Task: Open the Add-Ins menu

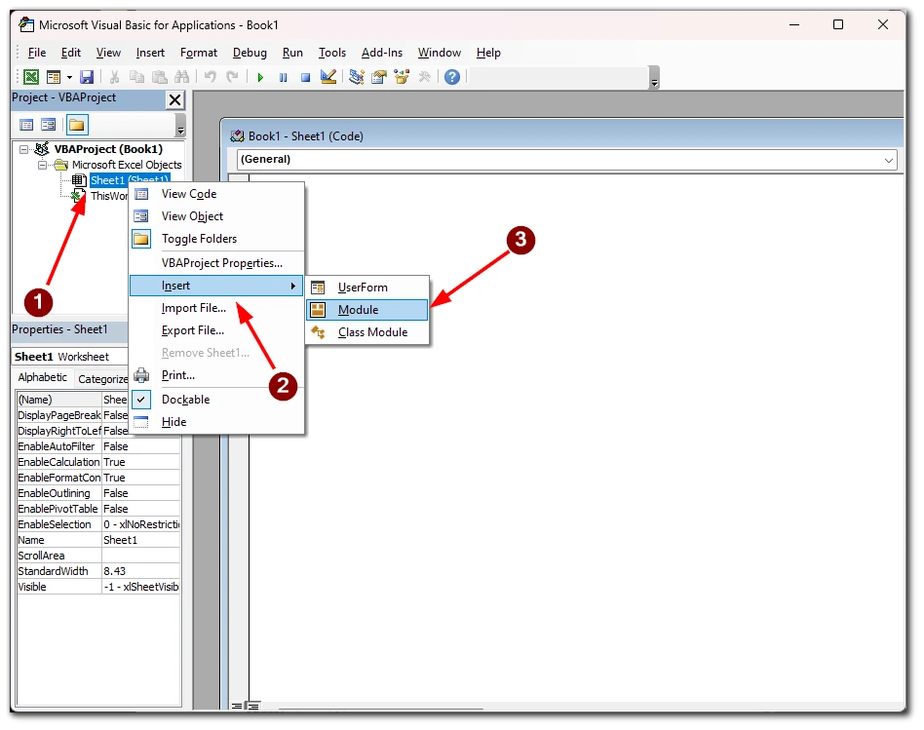Action: pos(382,53)
